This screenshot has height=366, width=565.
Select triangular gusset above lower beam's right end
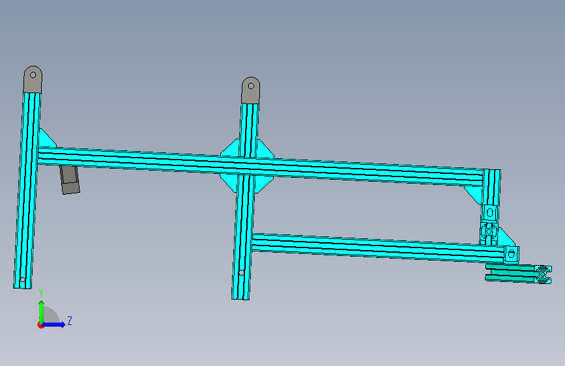[506, 238]
